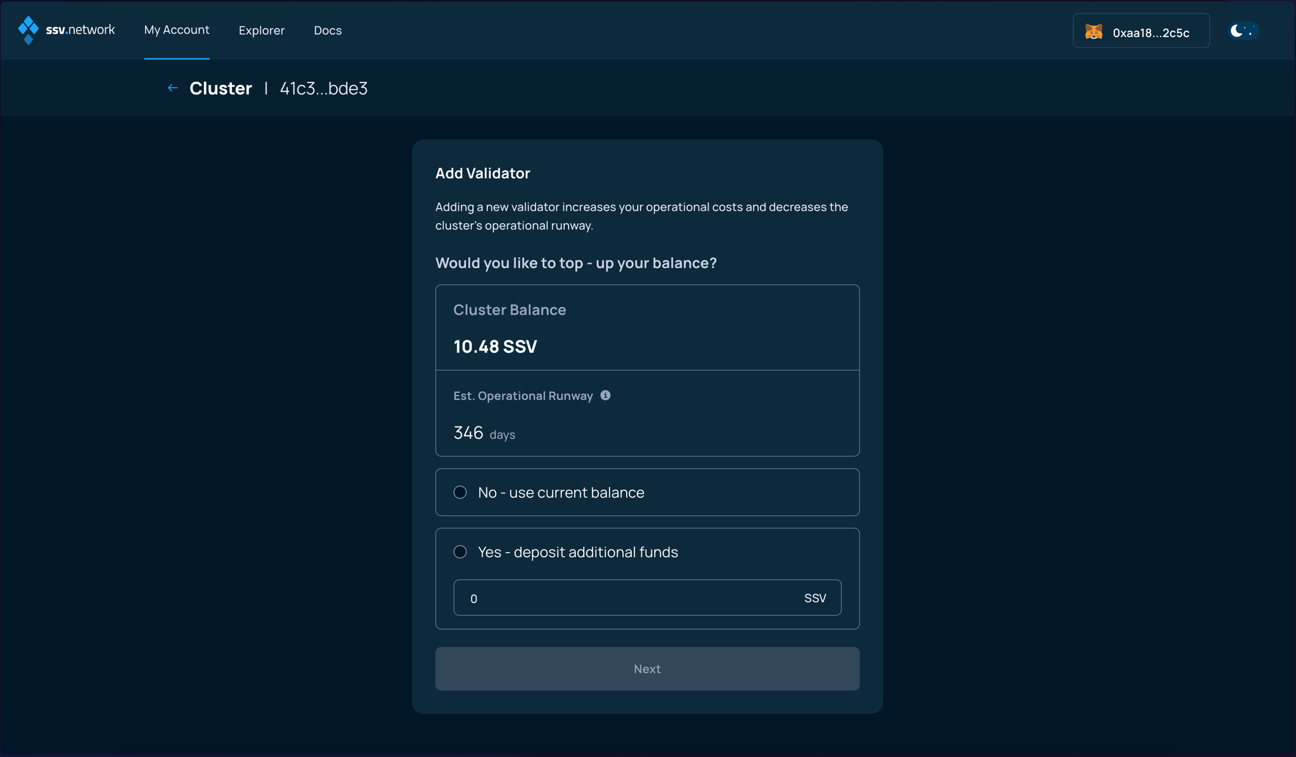The height and width of the screenshot is (757, 1296).
Task: Click the Cluster Balance label
Action: pos(510,310)
